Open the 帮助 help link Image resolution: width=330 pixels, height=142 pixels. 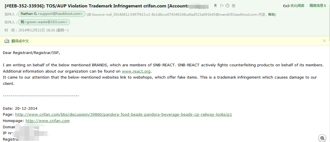(271, 15)
